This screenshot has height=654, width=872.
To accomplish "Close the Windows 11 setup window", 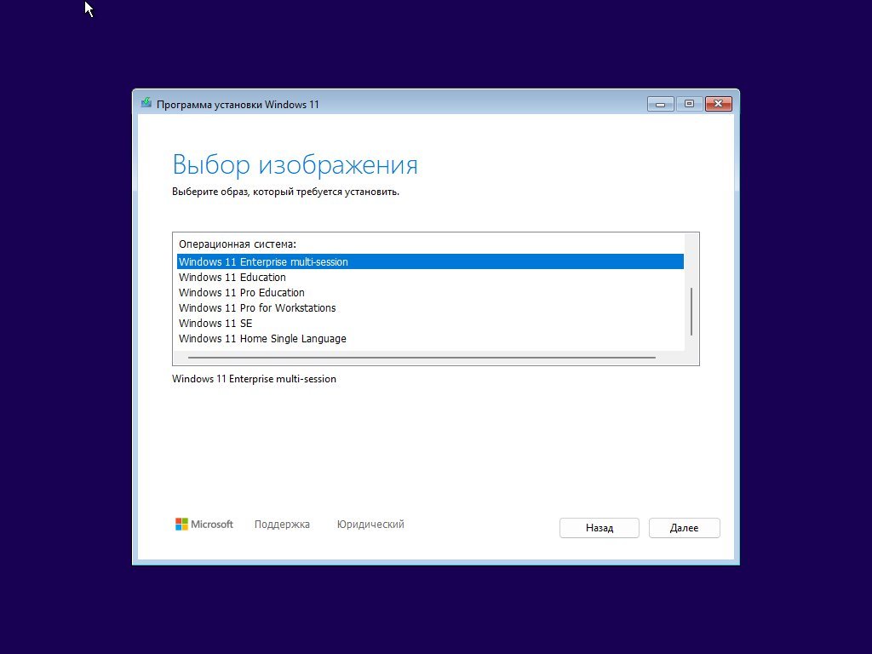I will tap(719, 104).
